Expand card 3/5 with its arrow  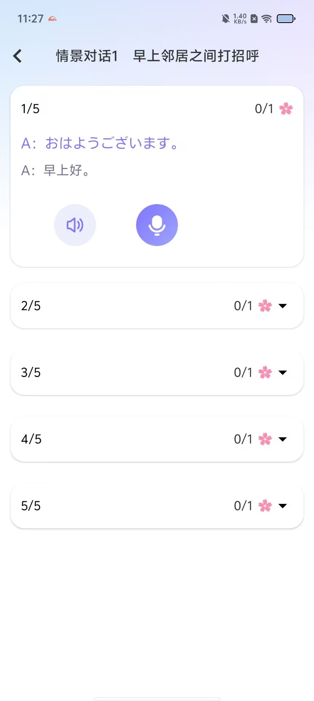[x=283, y=372]
